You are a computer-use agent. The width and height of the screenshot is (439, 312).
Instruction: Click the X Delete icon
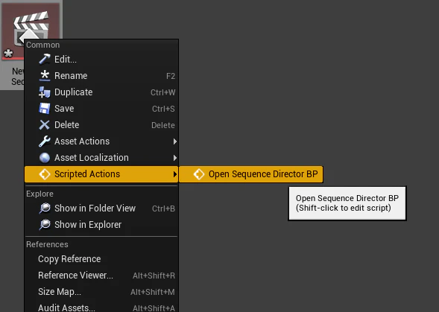click(x=45, y=125)
